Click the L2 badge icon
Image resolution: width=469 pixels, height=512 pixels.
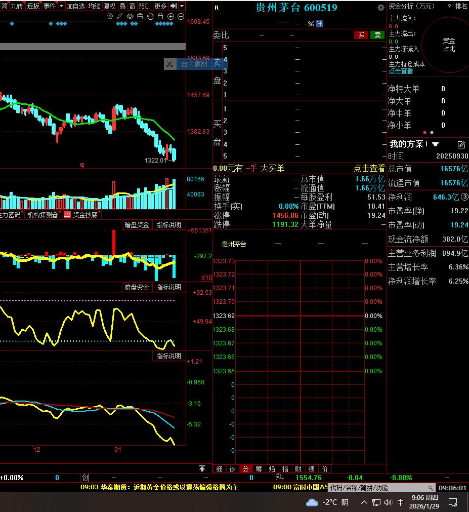[67, 215]
